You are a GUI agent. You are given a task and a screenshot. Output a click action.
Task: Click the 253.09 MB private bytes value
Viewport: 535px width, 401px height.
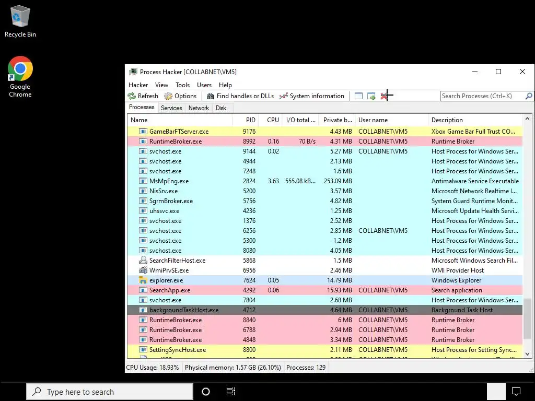point(338,181)
